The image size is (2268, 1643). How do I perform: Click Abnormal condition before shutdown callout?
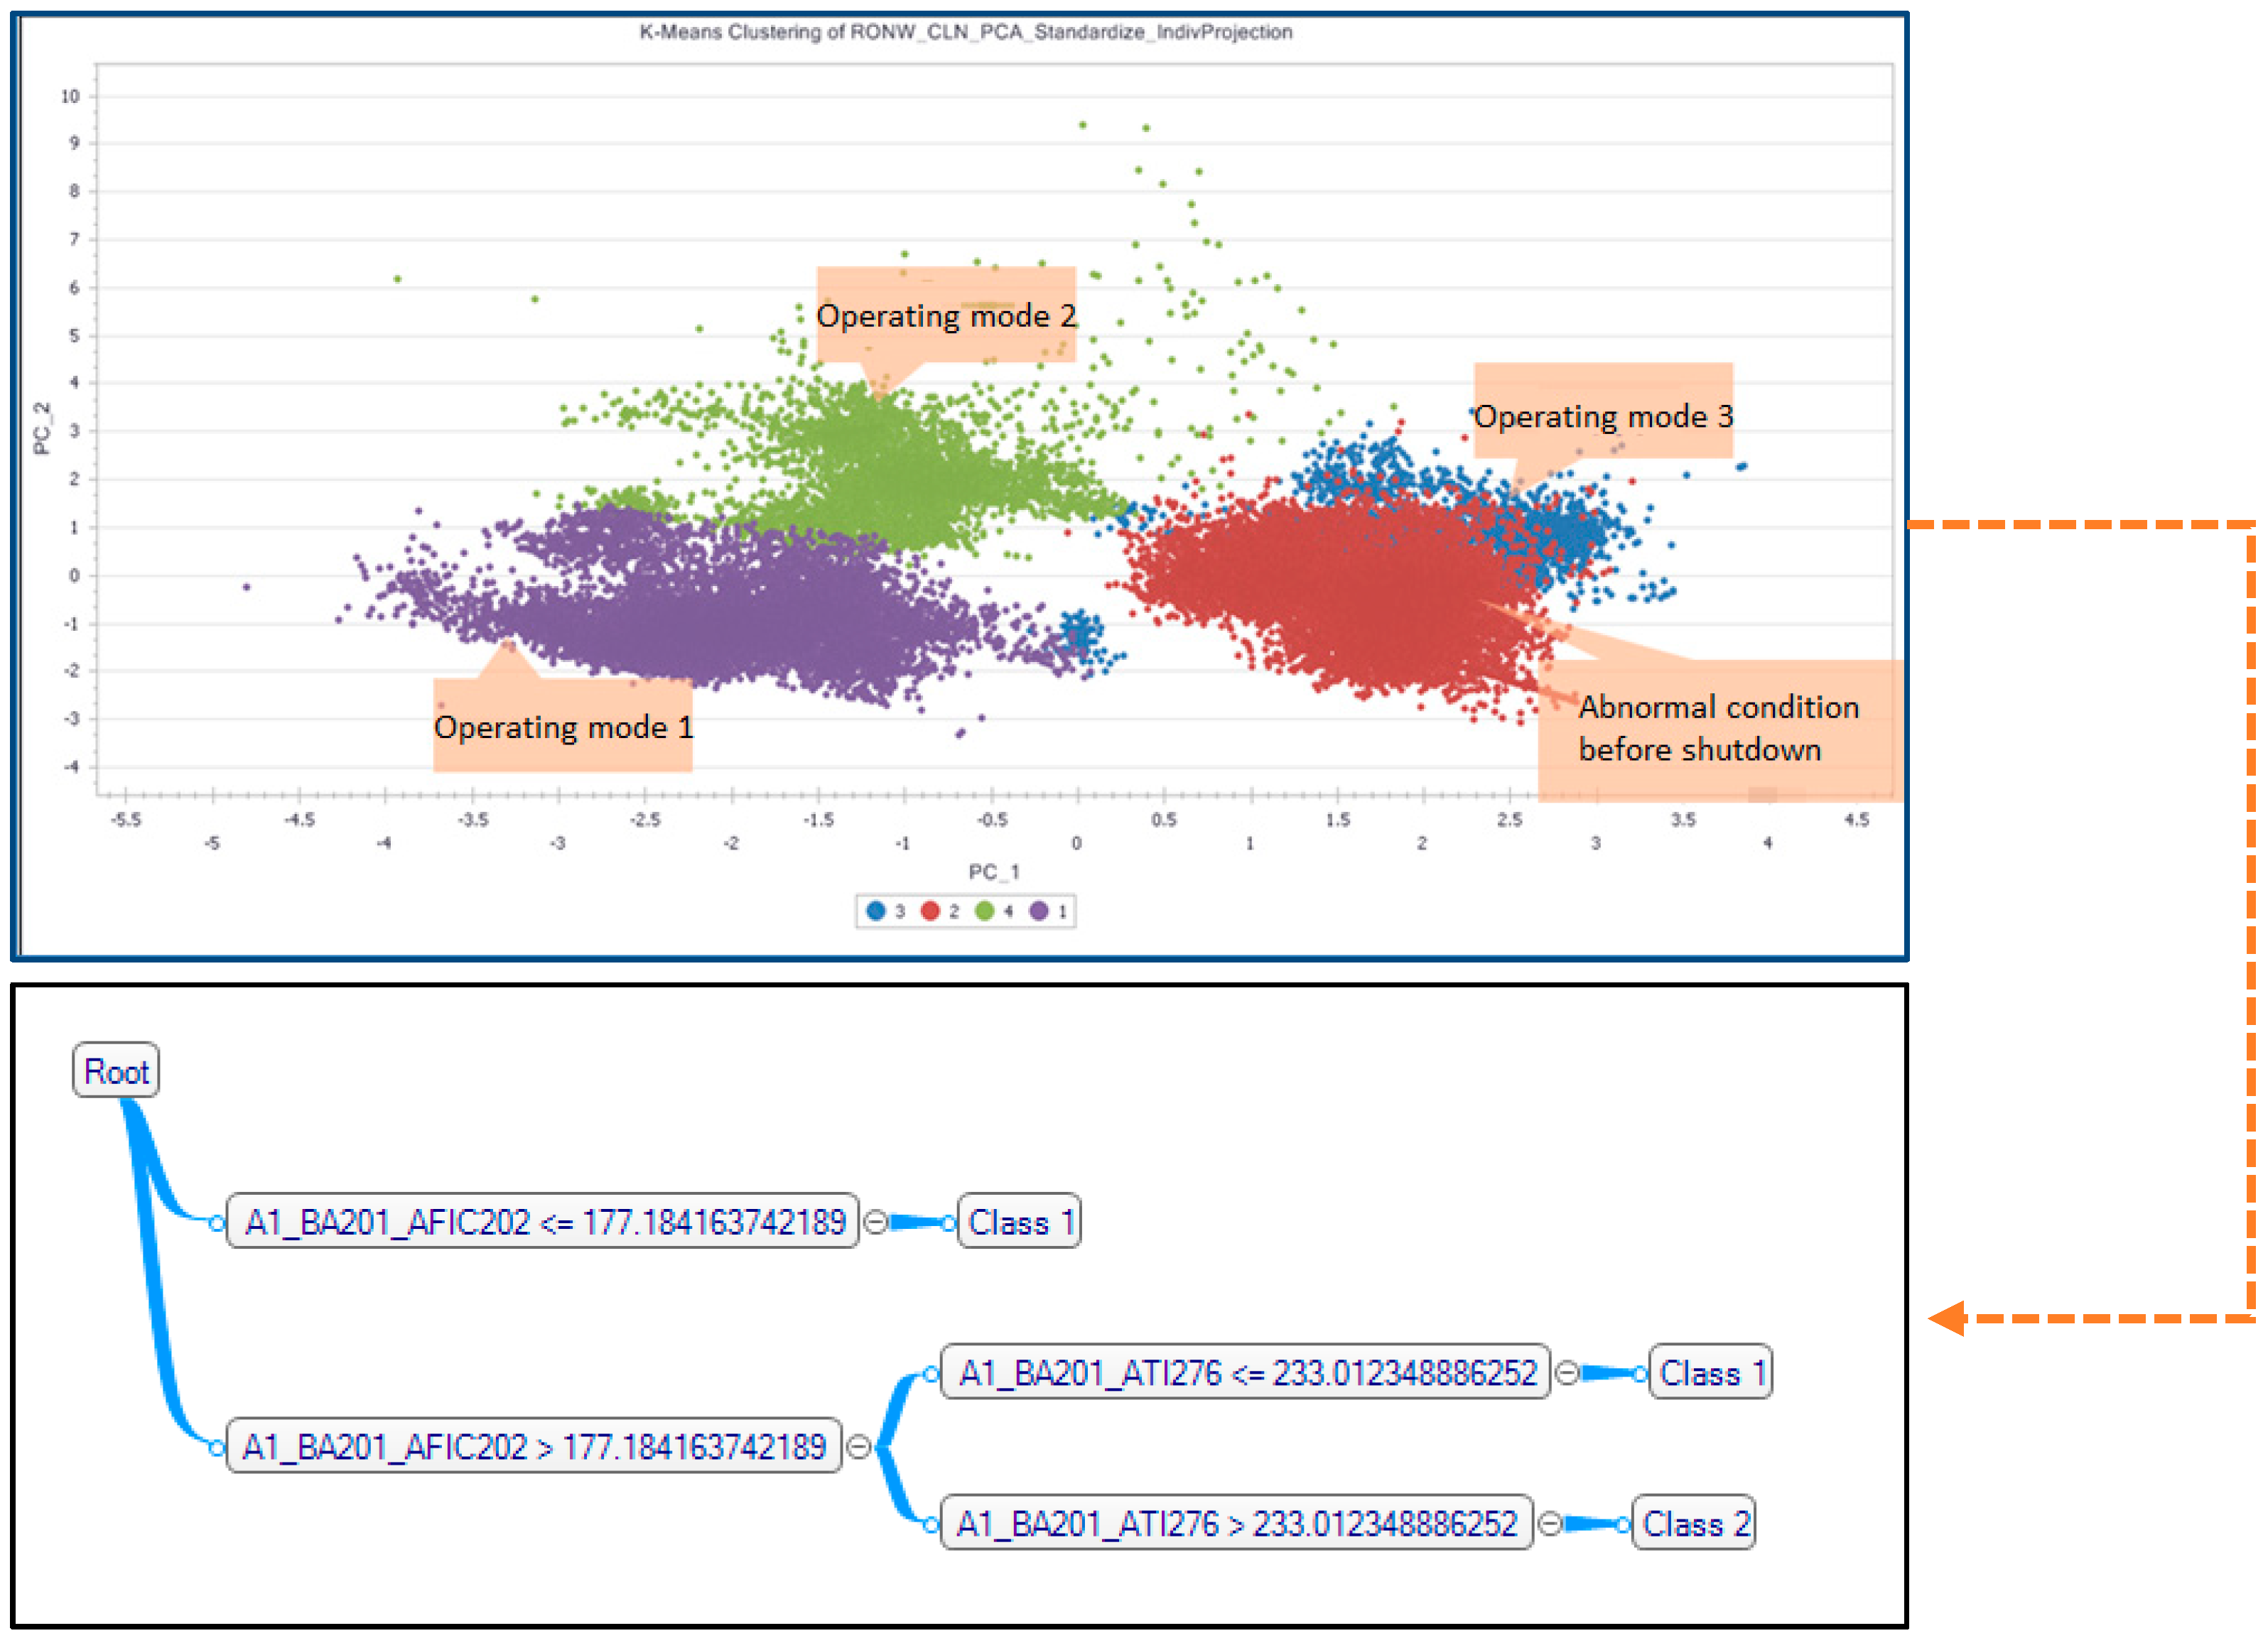tap(1718, 729)
